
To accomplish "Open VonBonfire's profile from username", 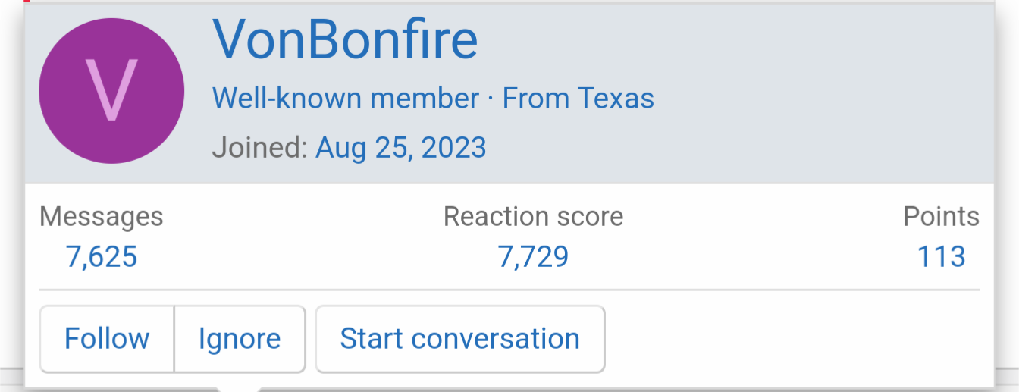I will coord(345,39).
